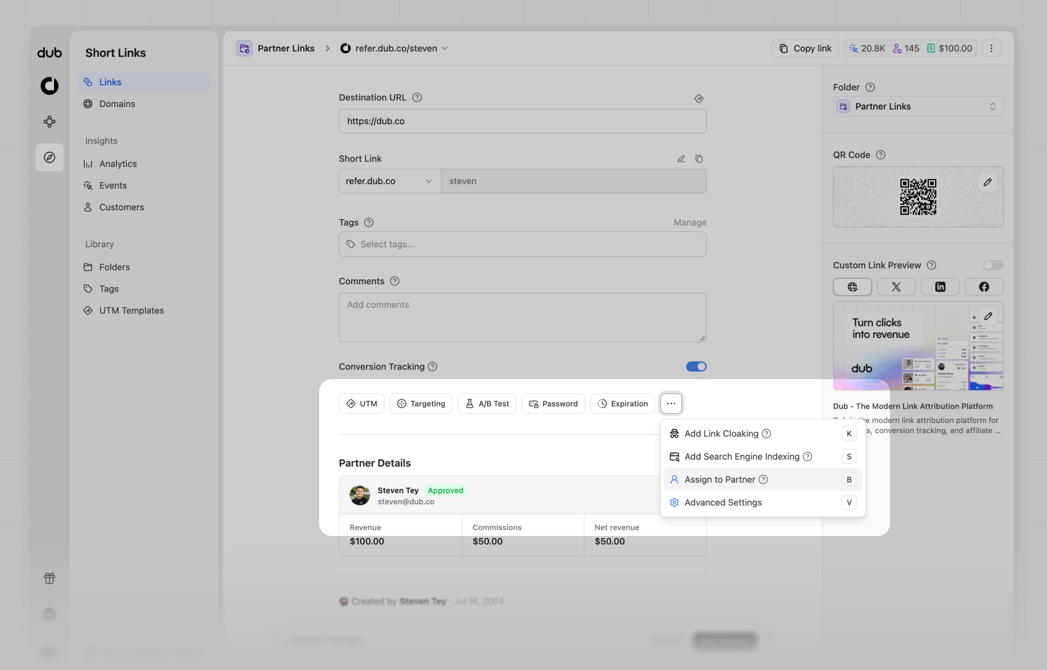The width and height of the screenshot is (1047, 670).
Task: Click the QR code image
Action: point(918,197)
